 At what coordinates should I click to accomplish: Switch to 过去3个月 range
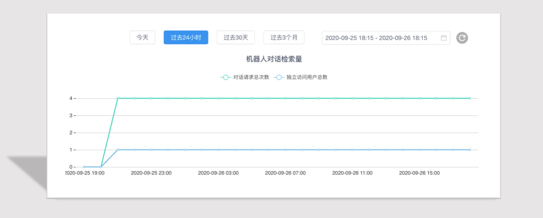[x=284, y=37]
